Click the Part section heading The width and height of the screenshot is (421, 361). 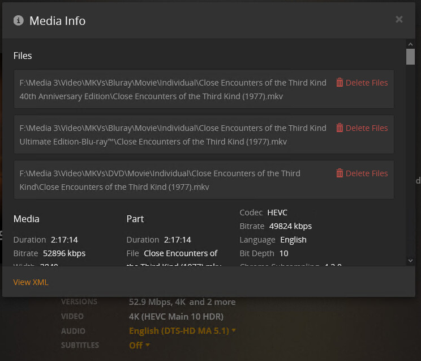(x=135, y=219)
